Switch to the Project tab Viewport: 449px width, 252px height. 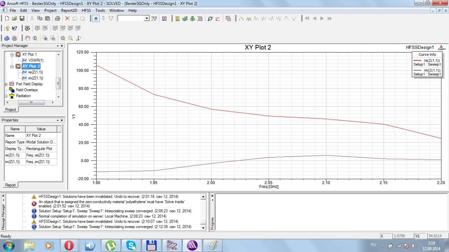[10, 110]
